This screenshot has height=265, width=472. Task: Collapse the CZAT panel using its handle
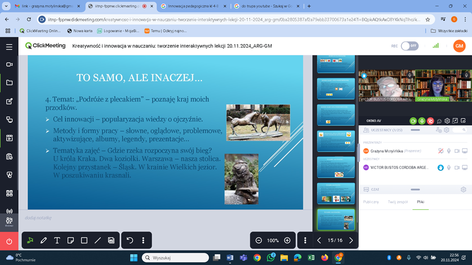point(415,189)
